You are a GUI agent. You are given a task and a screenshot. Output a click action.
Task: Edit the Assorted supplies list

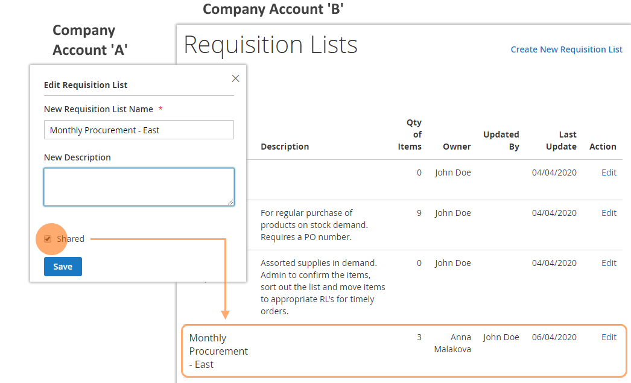coord(609,263)
